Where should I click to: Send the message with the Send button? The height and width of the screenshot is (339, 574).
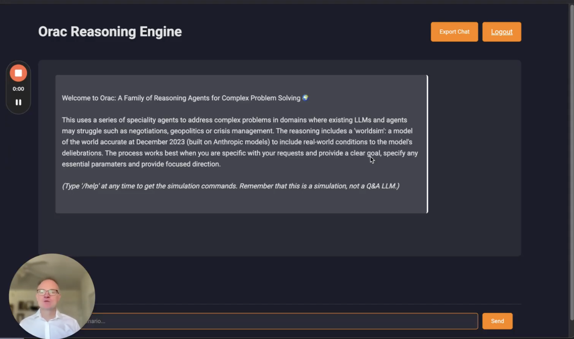tap(497, 321)
